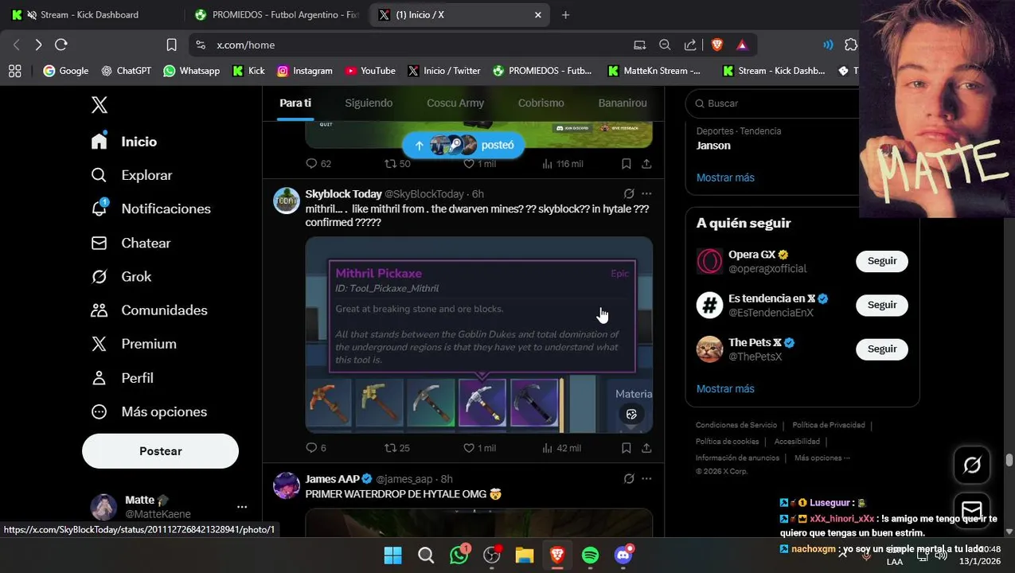Open Grok from the sidebar

[121, 276]
